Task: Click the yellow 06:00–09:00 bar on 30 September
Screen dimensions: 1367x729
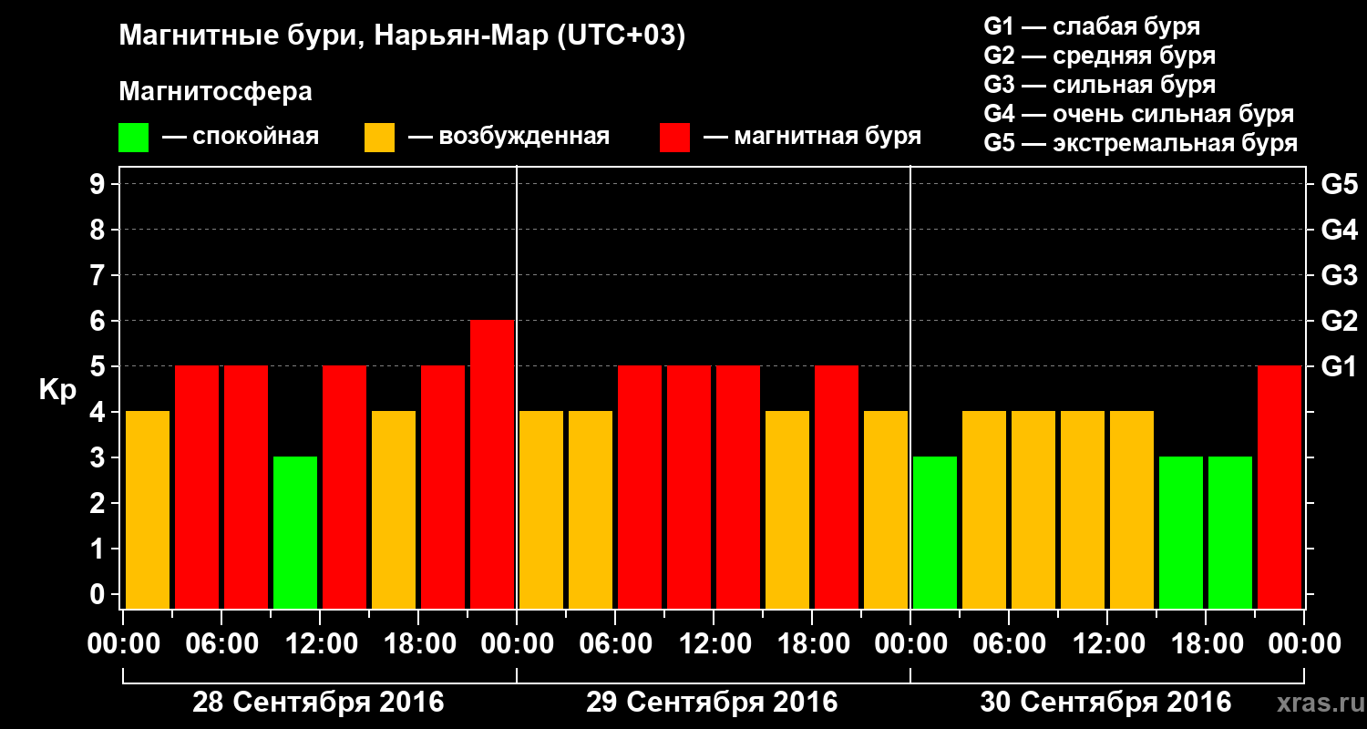Action: 1033,509
